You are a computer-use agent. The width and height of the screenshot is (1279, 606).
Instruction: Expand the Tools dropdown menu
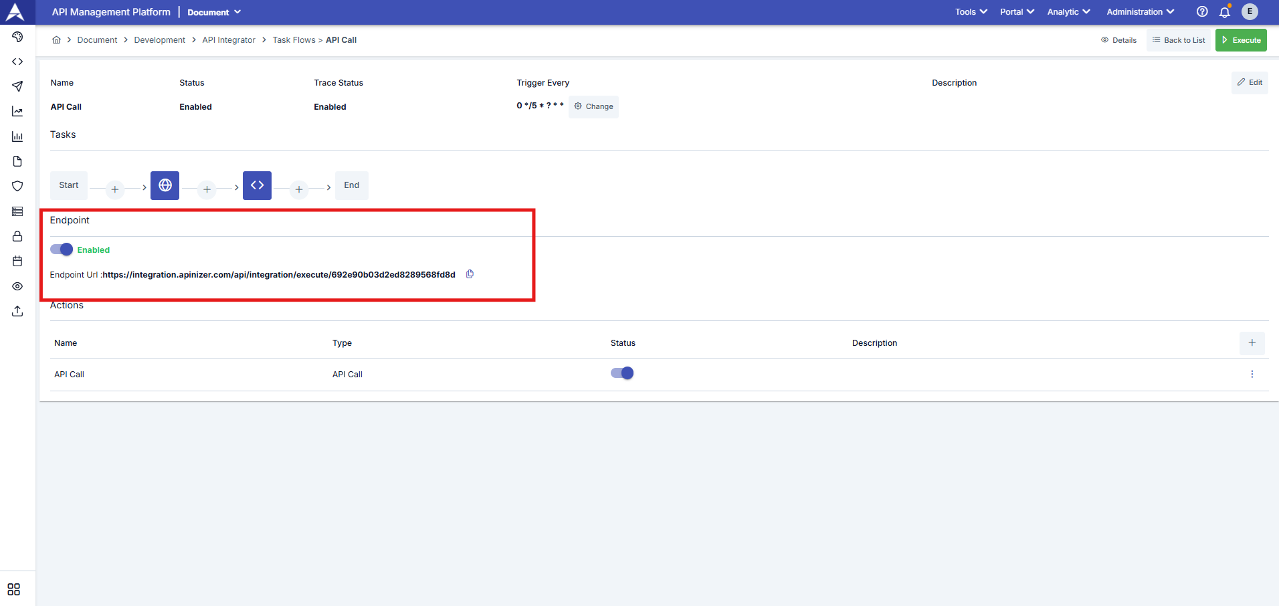[971, 12]
